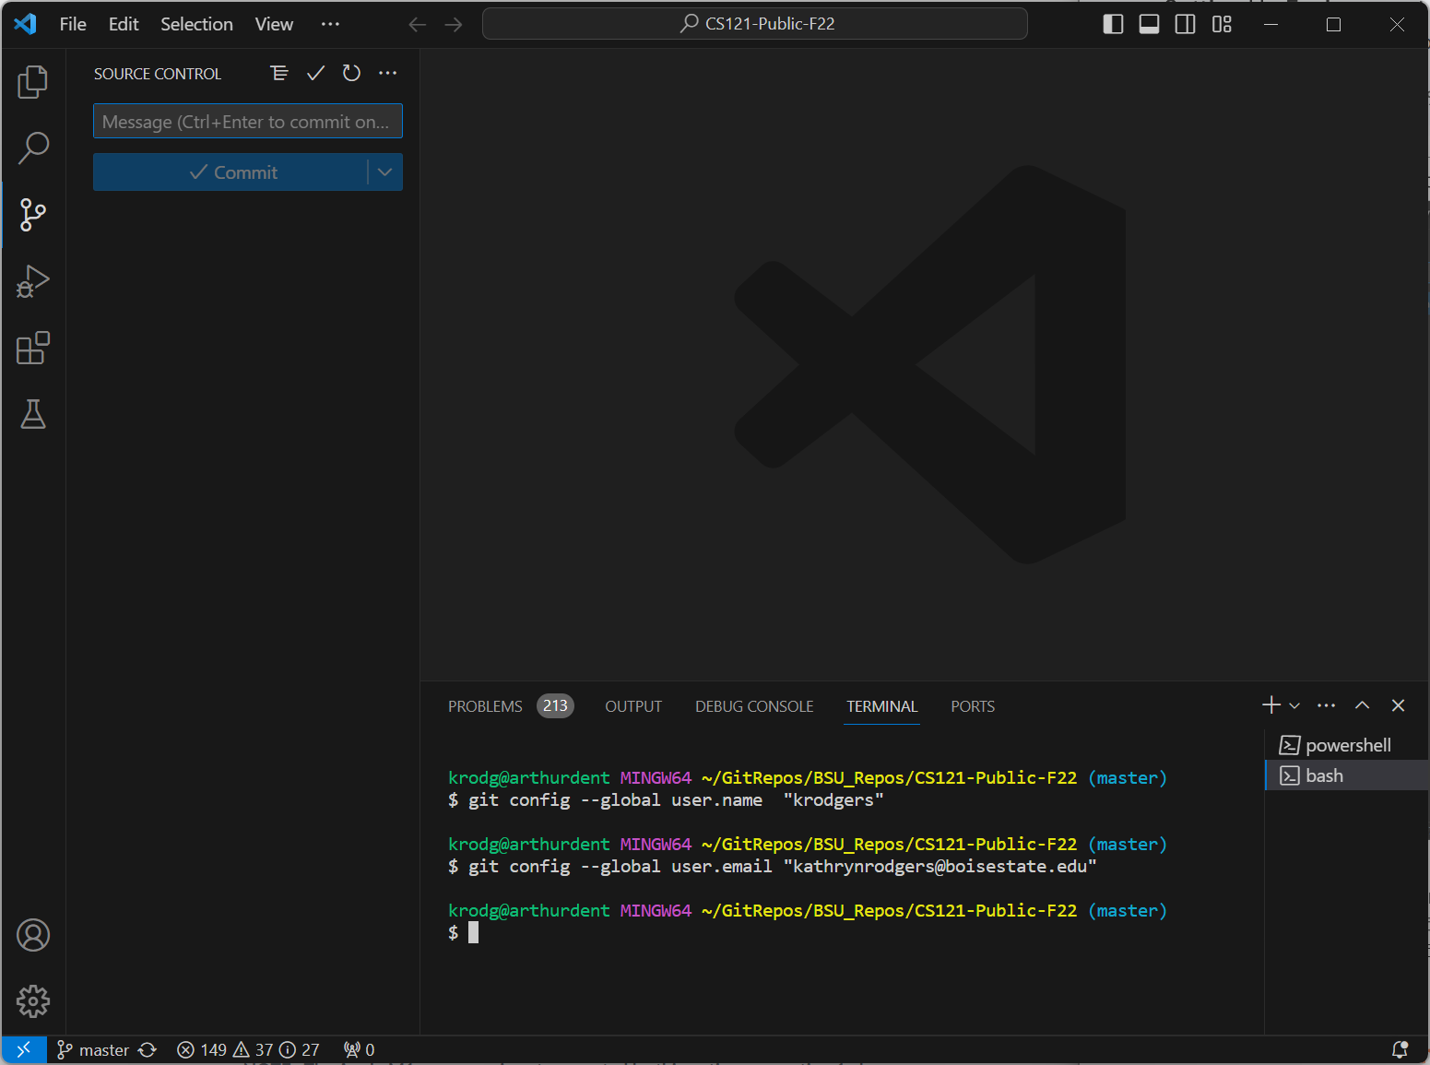Switch to the Debug Console tab
Image resolution: width=1430 pixels, height=1065 pixels.
tap(753, 706)
